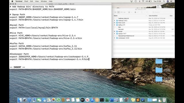Open Wi-Fi status in menu bar

(x=143, y=1)
